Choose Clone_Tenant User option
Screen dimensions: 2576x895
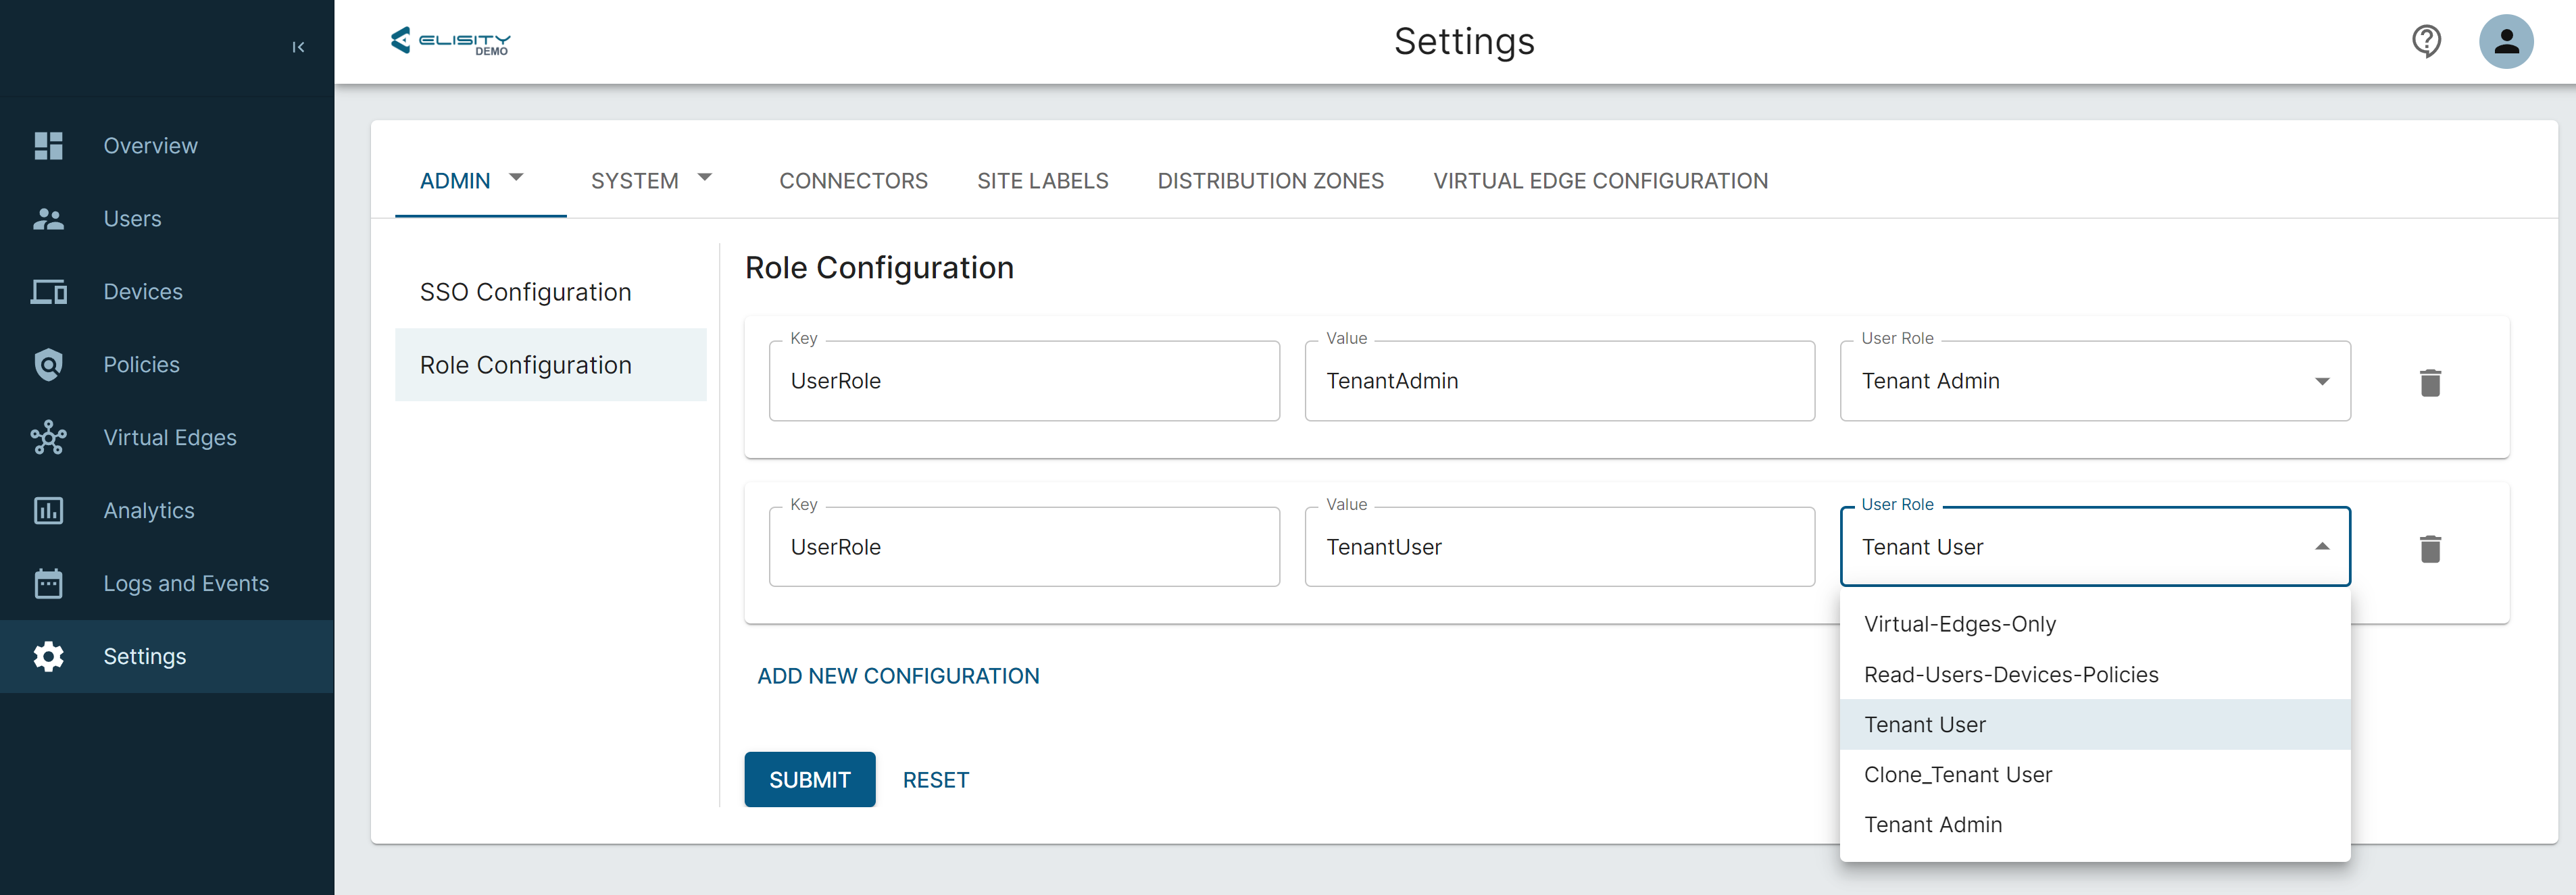click(x=1957, y=775)
